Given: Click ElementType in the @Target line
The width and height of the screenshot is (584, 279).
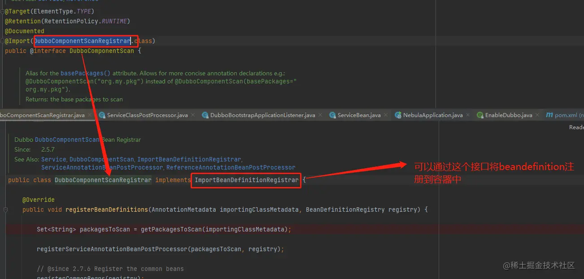Looking at the screenshot, I should pyautogui.click(x=53, y=11).
